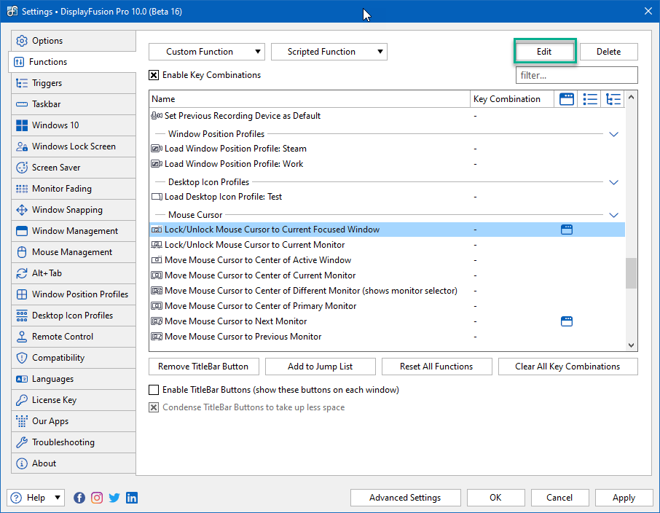Collapse the Mouse Cursor group chevron
This screenshot has width=660, height=513.
[613, 215]
